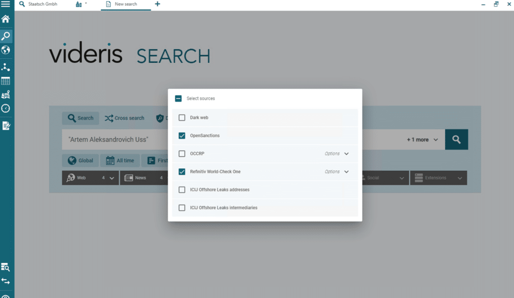The height and width of the screenshot is (298, 514).
Task: Open the Extensions dropdown
Action: (439, 178)
